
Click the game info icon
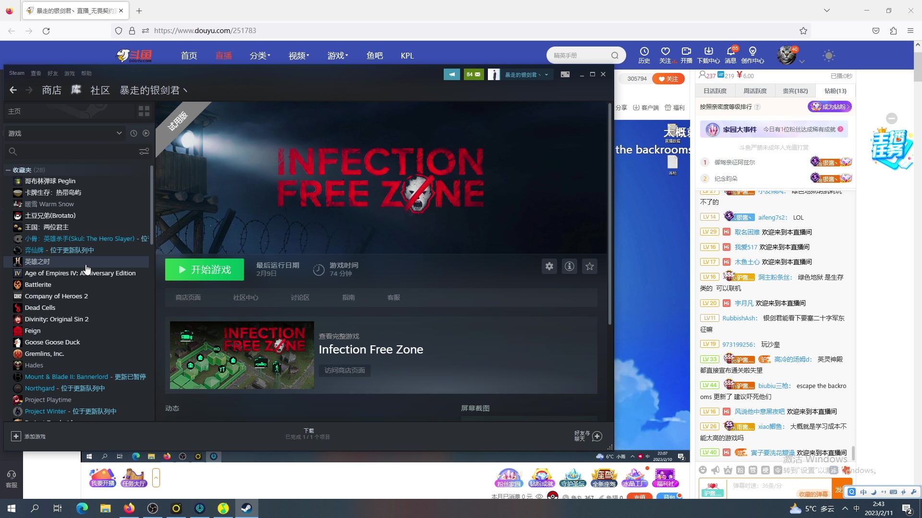point(570,266)
